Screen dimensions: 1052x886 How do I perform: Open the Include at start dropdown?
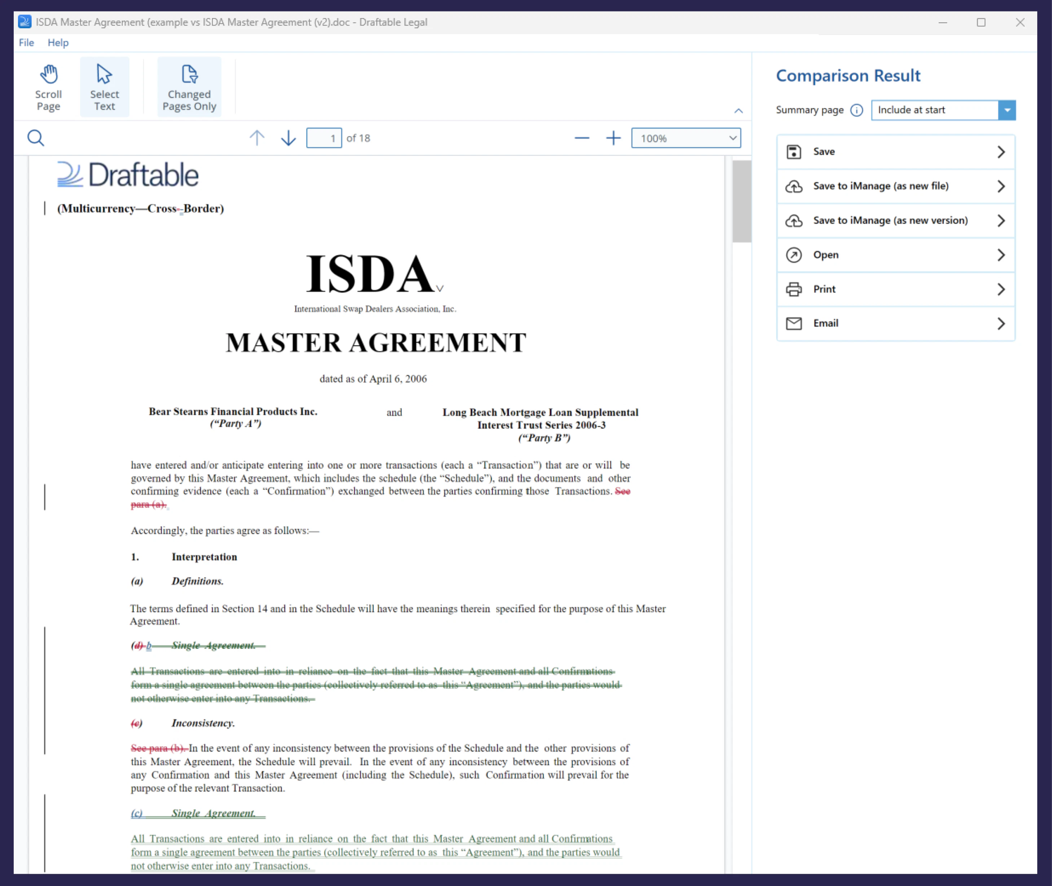click(1007, 110)
